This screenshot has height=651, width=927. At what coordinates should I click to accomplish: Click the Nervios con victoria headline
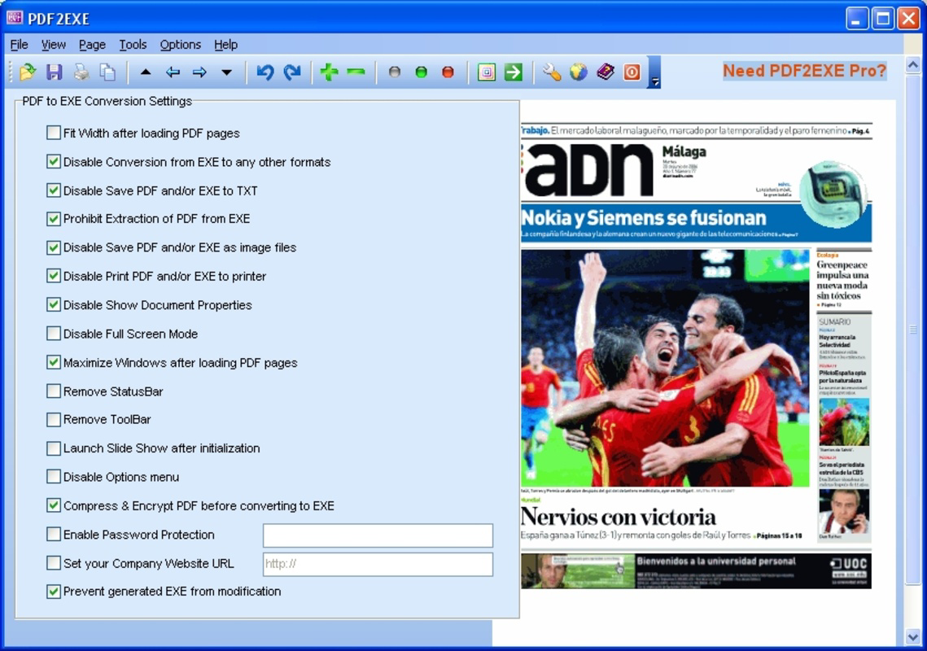(x=618, y=517)
